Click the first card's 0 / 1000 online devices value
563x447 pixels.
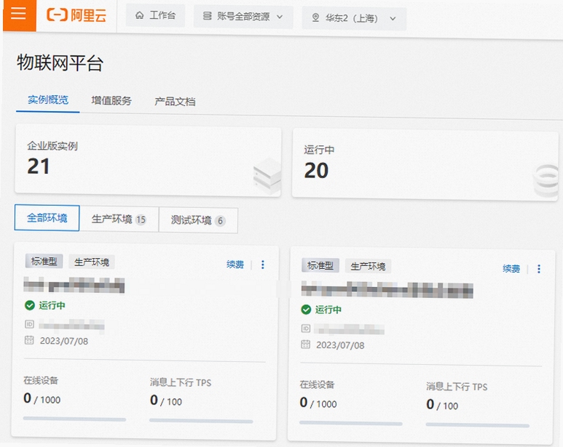42,398
